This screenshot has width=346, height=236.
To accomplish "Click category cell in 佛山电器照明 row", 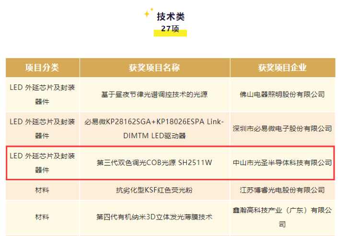I will (x=42, y=94).
